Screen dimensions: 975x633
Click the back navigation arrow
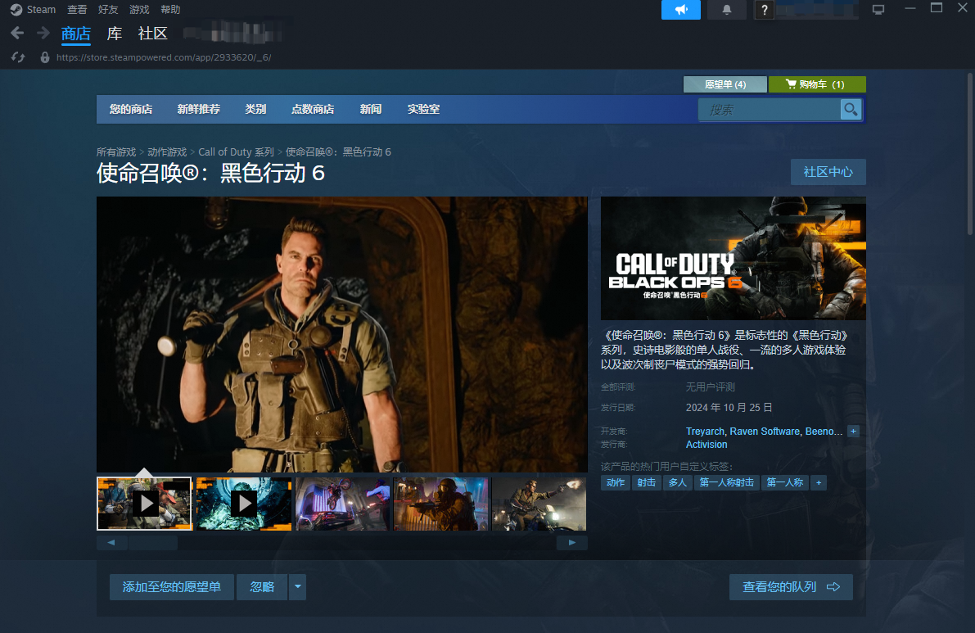click(x=16, y=33)
